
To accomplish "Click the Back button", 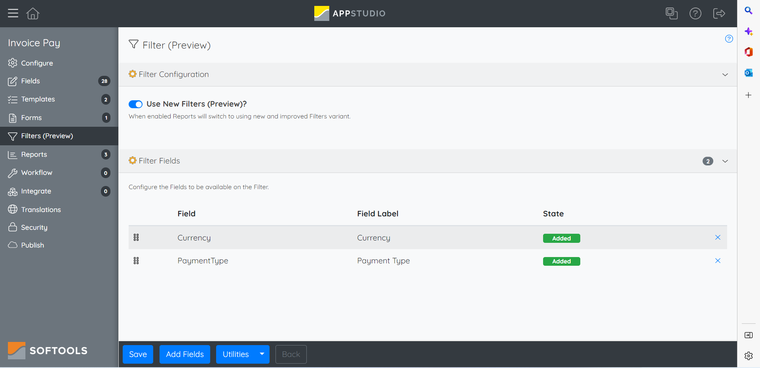I will (291, 354).
